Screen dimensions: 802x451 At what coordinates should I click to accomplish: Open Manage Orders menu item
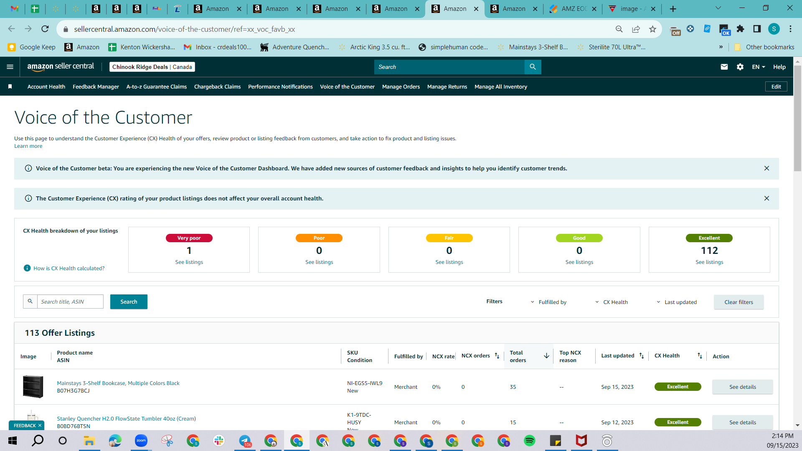click(401, 86)
